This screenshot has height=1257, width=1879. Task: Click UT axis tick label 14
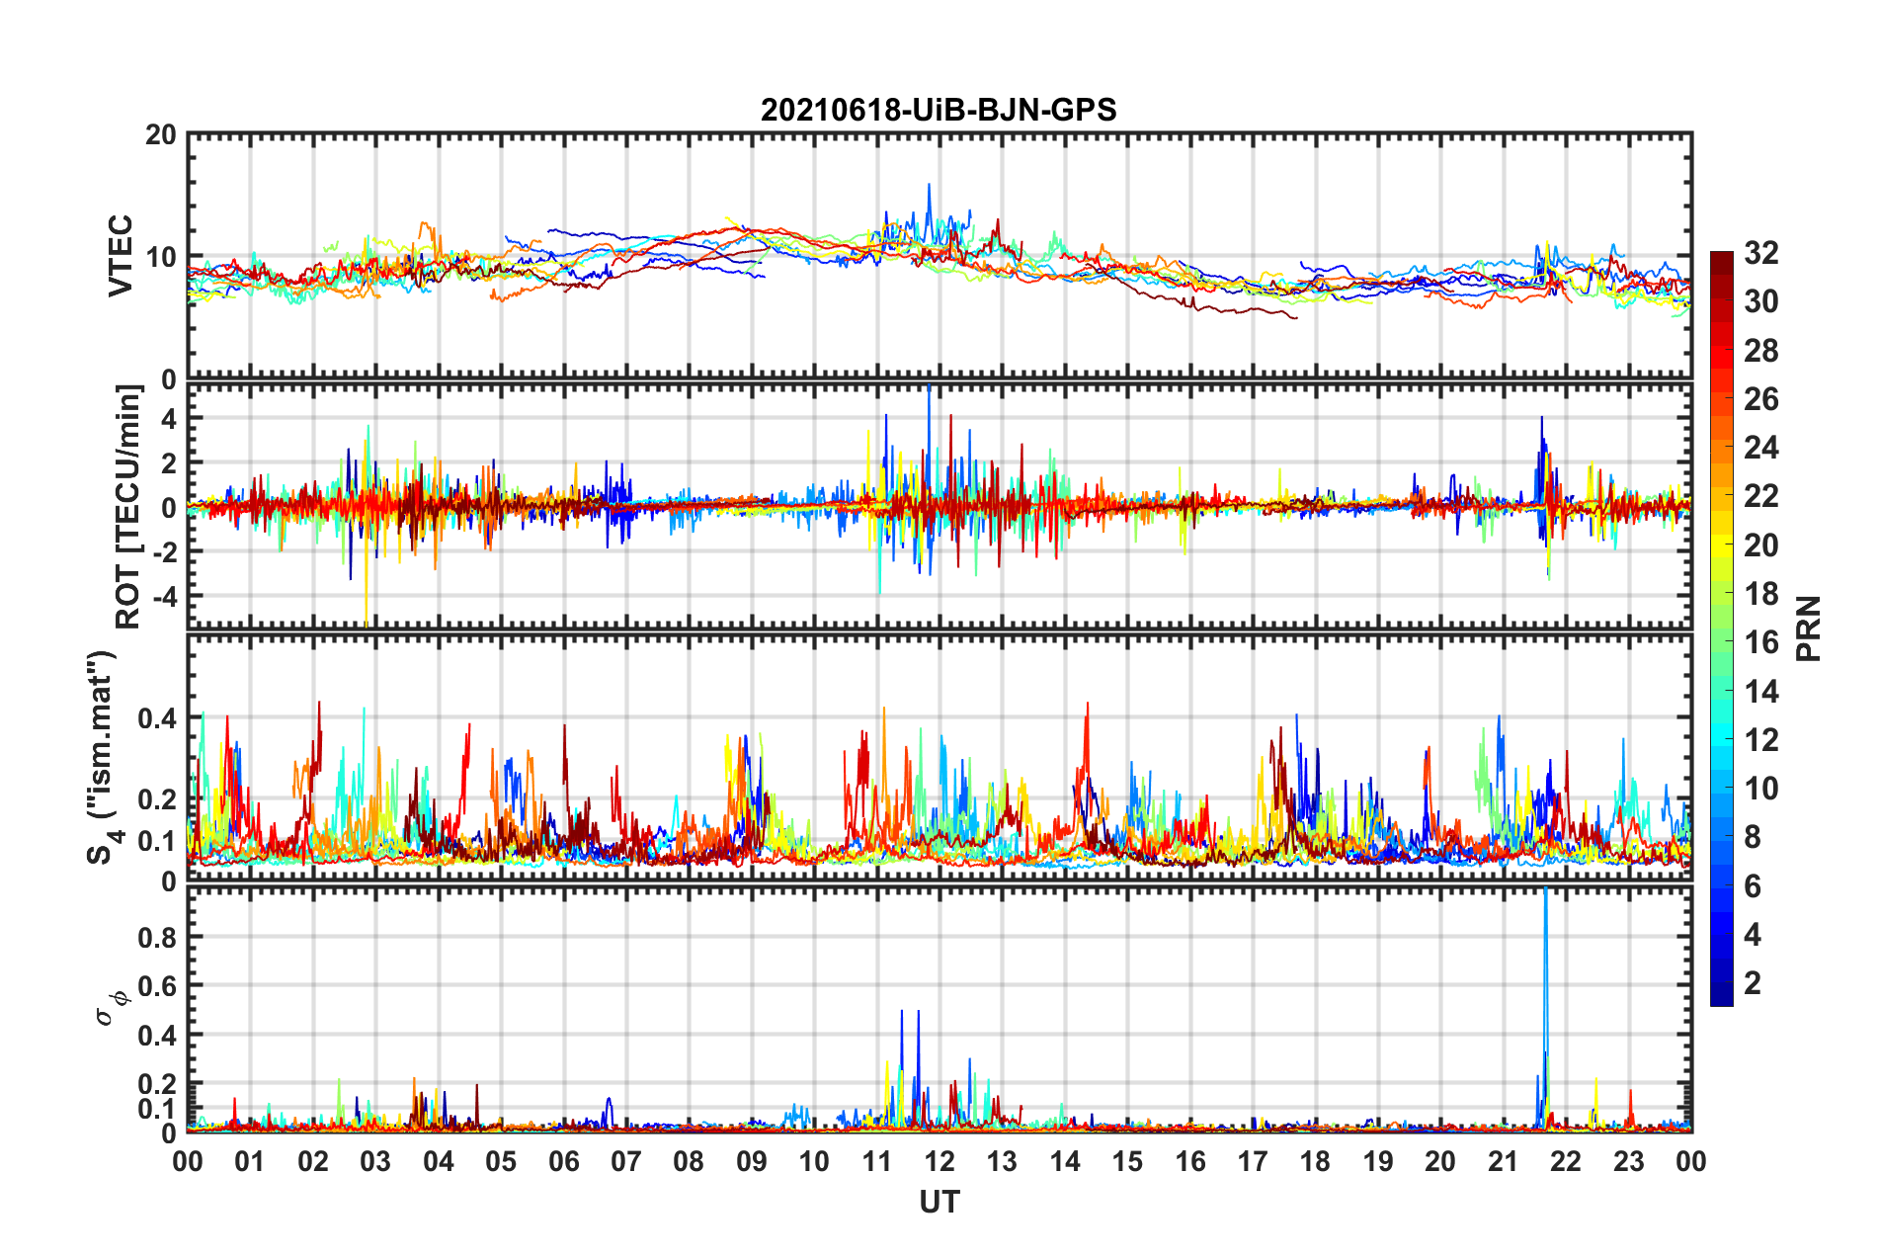[x=1065, y=1161]
